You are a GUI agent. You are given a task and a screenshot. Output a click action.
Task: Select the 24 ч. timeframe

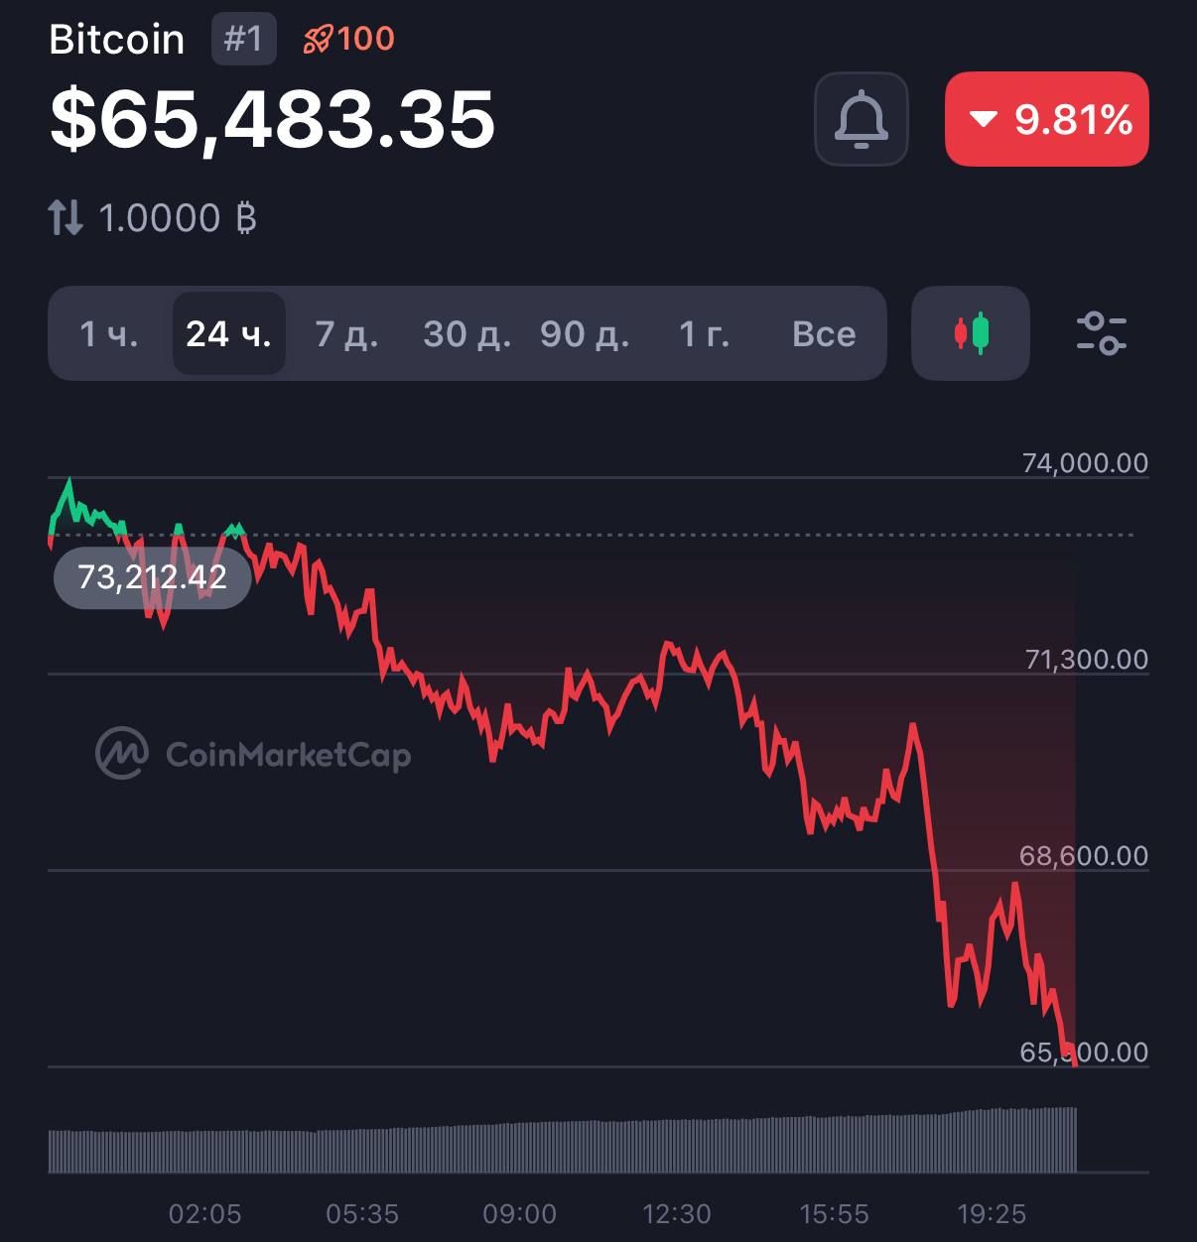[229, 334]
